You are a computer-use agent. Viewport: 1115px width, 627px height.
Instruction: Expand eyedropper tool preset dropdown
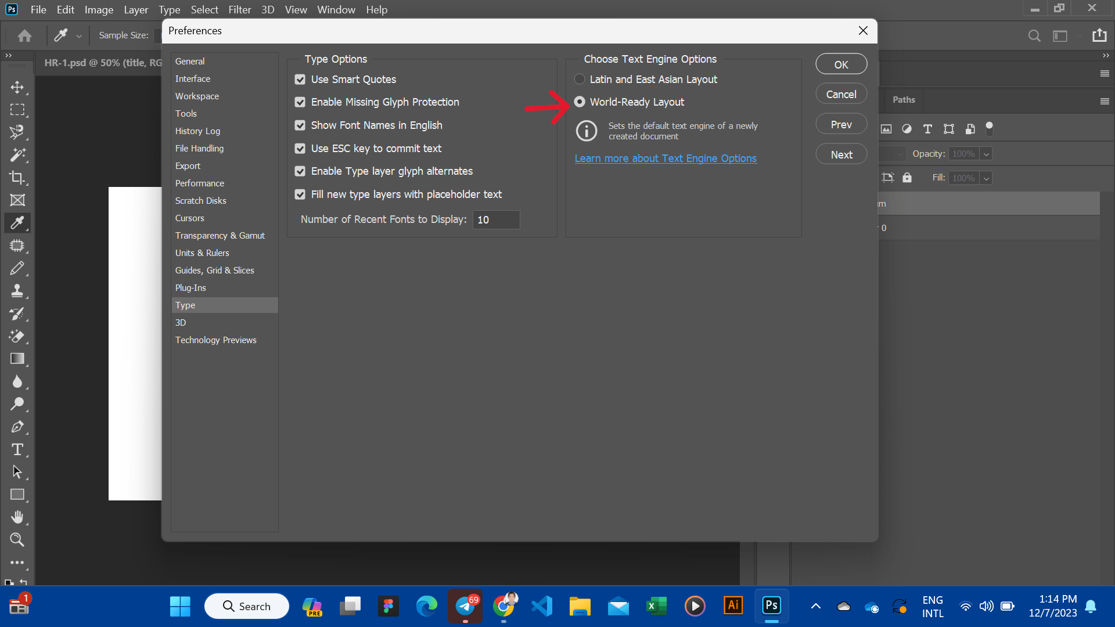click(x=79, y=36)
